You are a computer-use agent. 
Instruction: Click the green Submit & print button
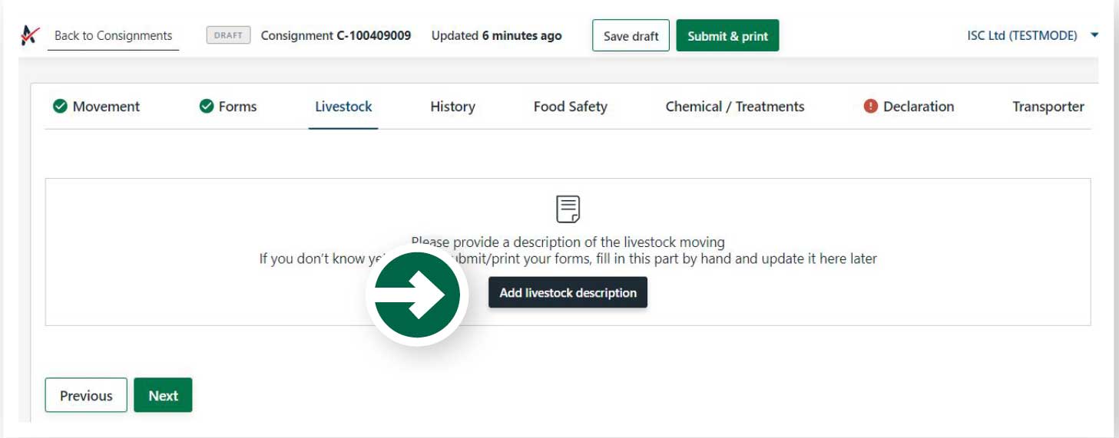coord(727,36)
